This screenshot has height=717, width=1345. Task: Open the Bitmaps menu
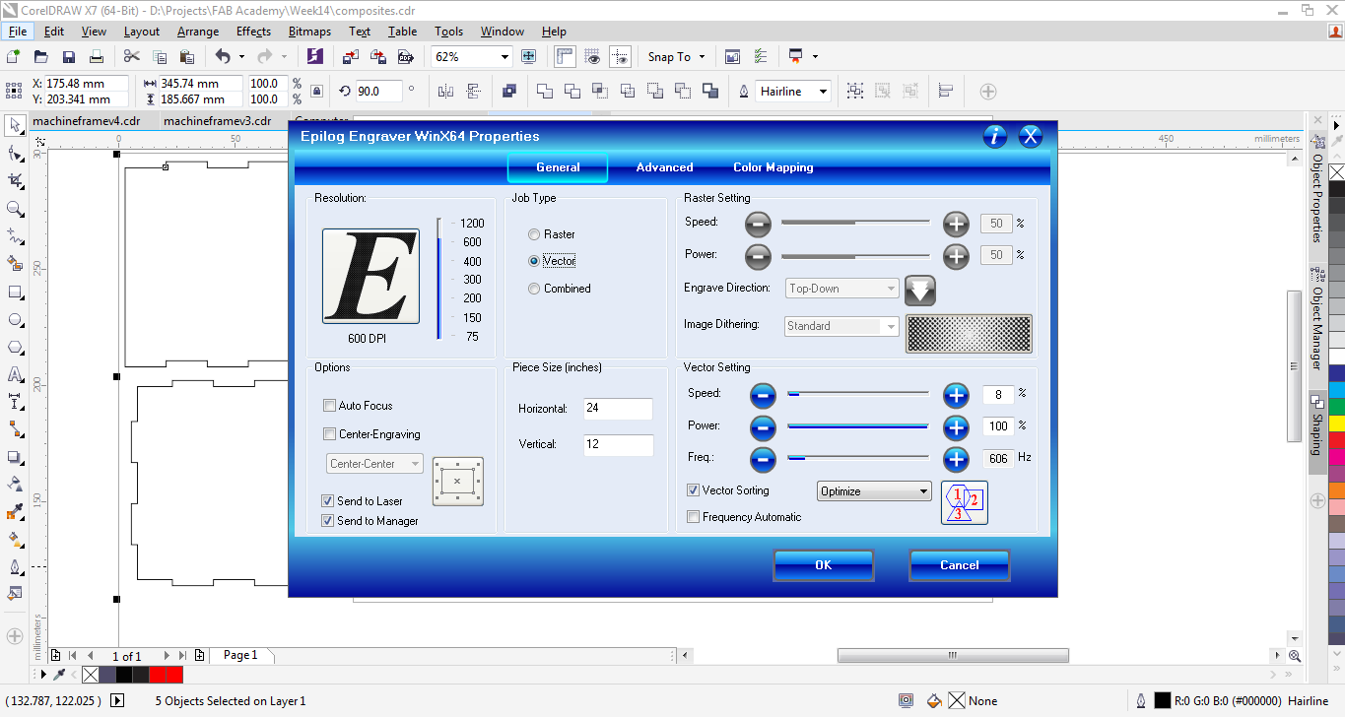(309, 32)
